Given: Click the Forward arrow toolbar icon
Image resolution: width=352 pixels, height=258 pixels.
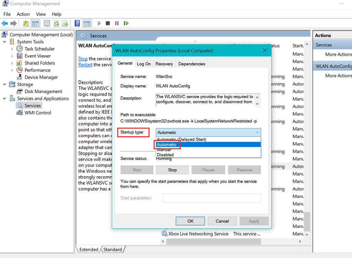Looking at the screenshot, I should (14, 23).
